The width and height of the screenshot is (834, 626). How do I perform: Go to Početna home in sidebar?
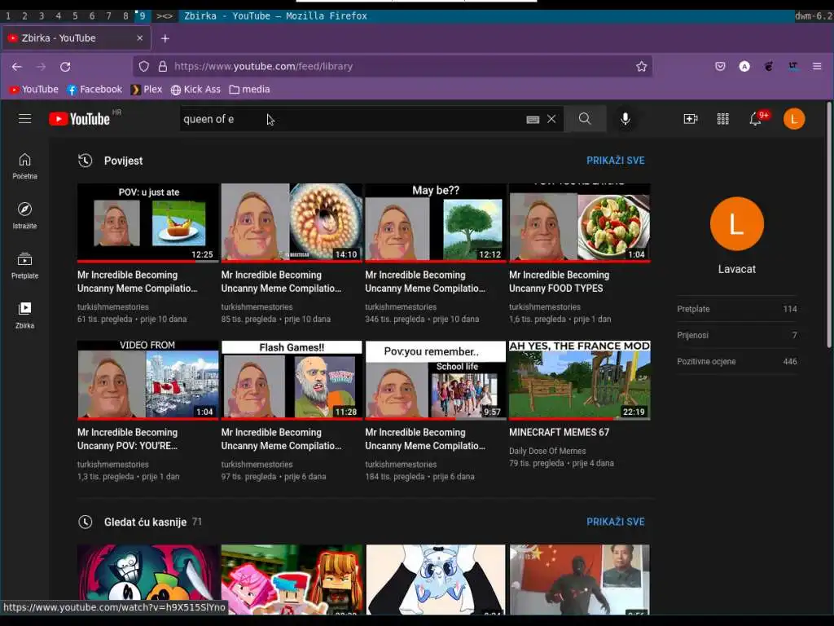pos(24,166)
